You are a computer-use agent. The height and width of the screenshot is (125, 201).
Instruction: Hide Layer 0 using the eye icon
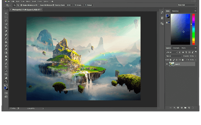click(167, 64)
